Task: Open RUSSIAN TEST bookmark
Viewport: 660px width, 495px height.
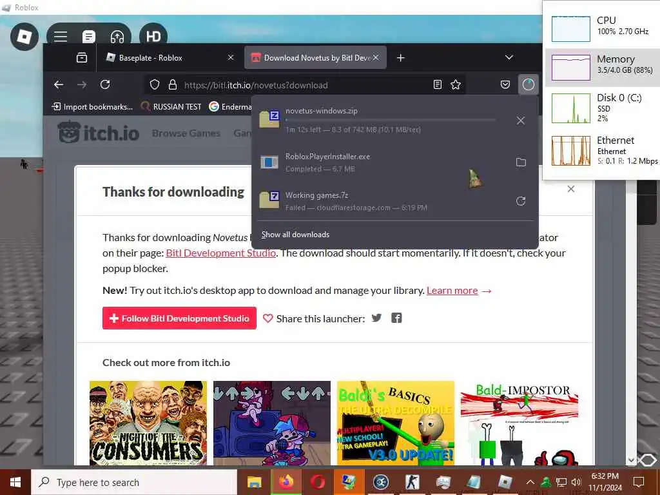Action: click(x=171, y=106)
